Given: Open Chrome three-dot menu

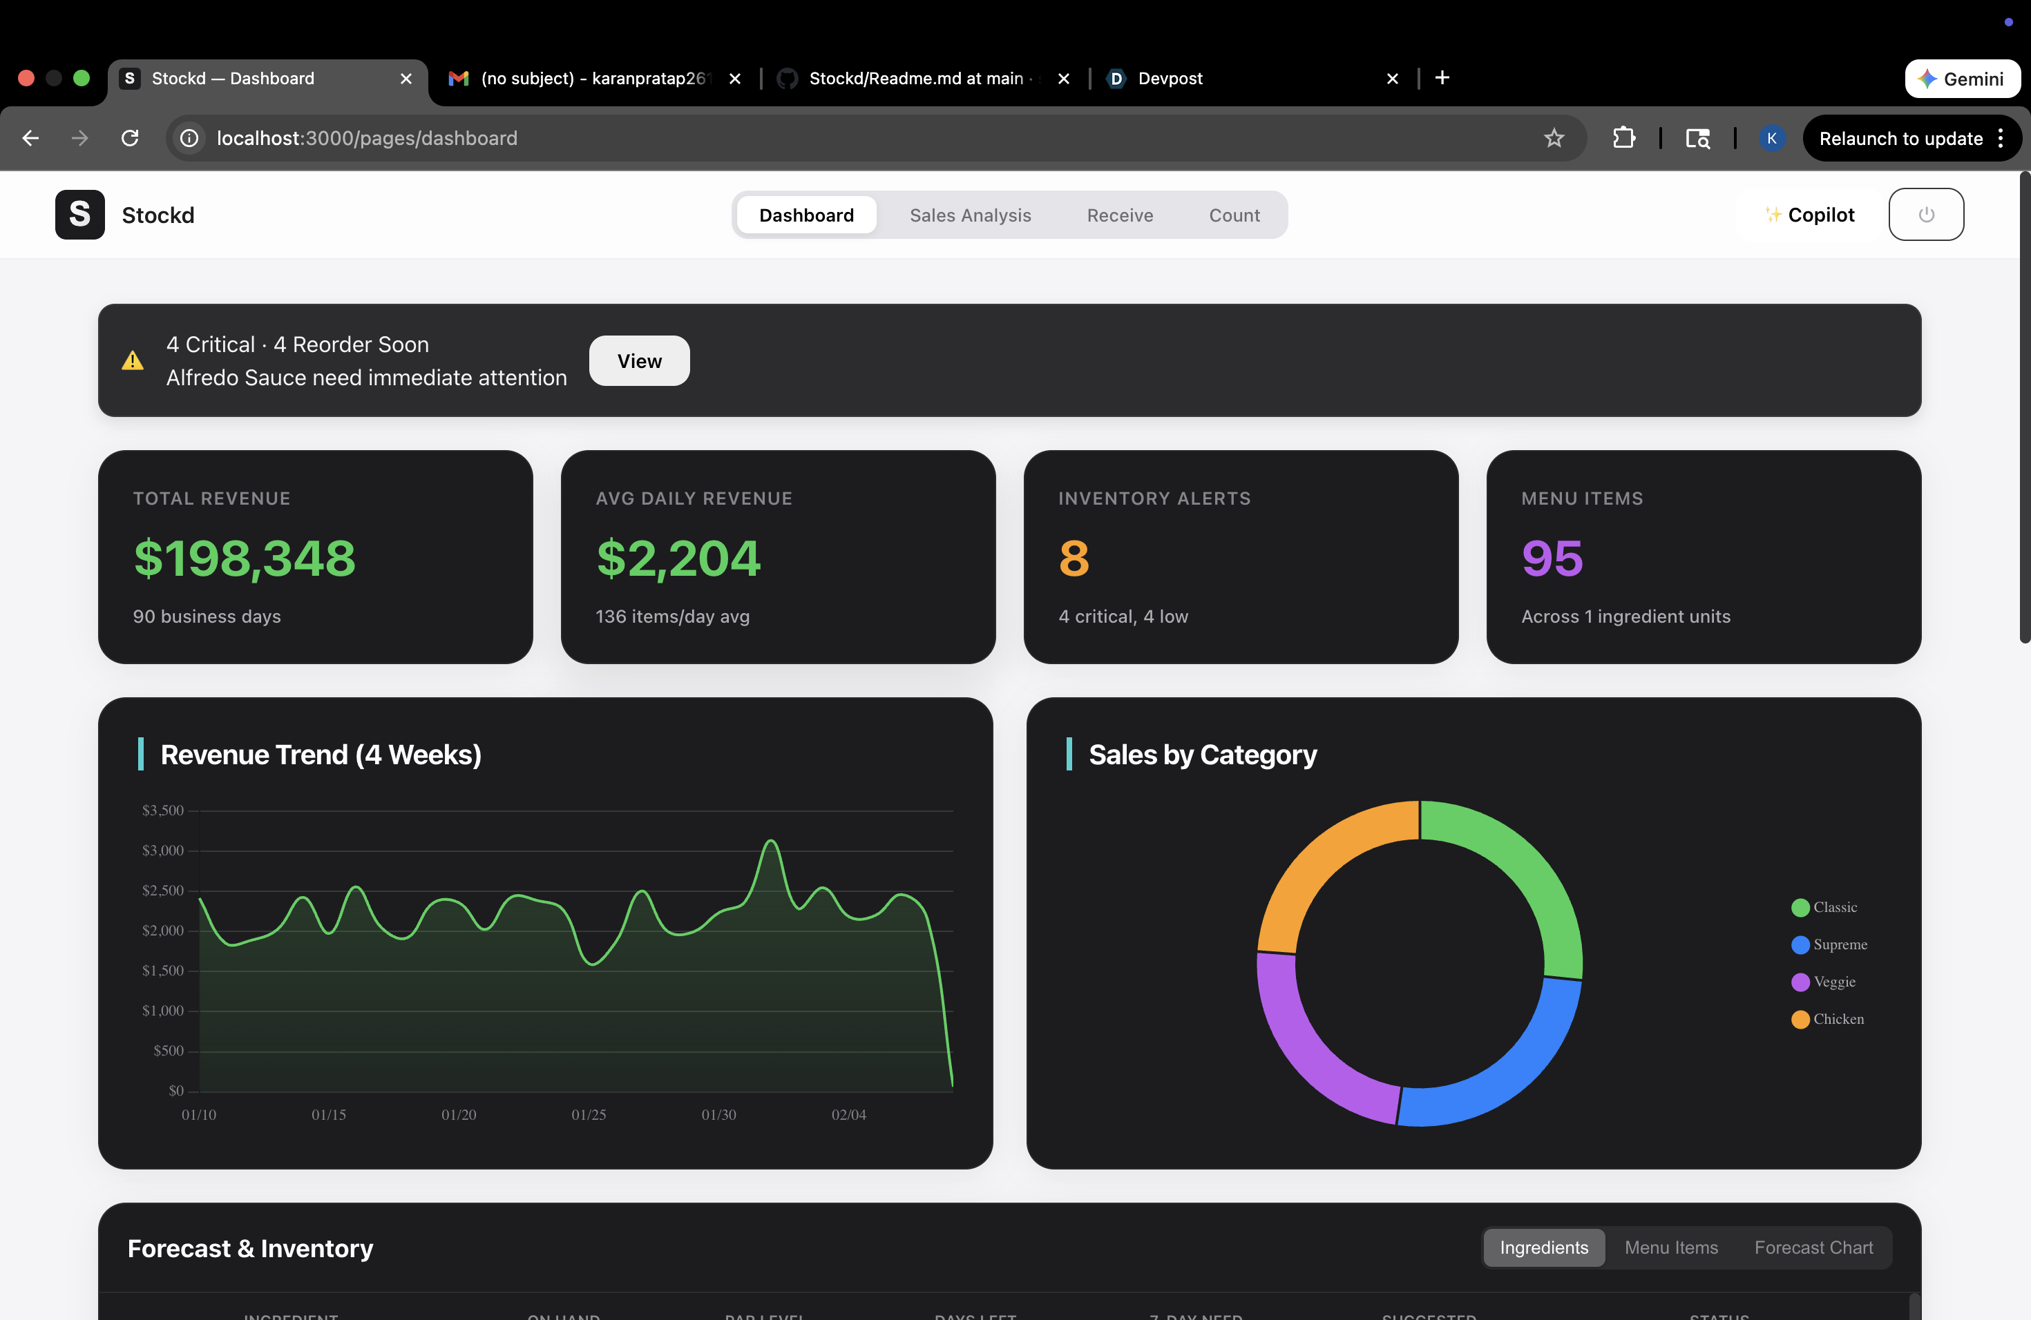Looking at the screenshot, I should click(x=2001, y=138).
